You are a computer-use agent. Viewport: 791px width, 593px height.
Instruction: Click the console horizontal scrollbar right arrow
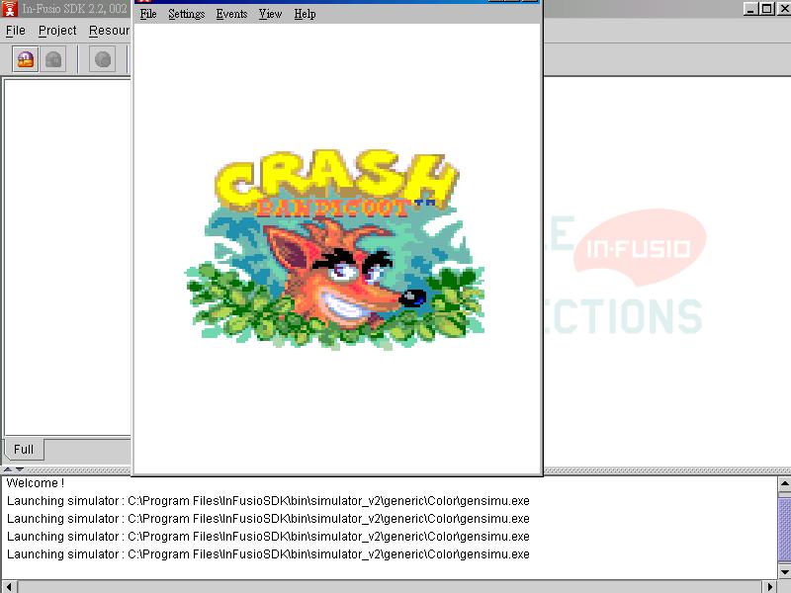[769, 587]
